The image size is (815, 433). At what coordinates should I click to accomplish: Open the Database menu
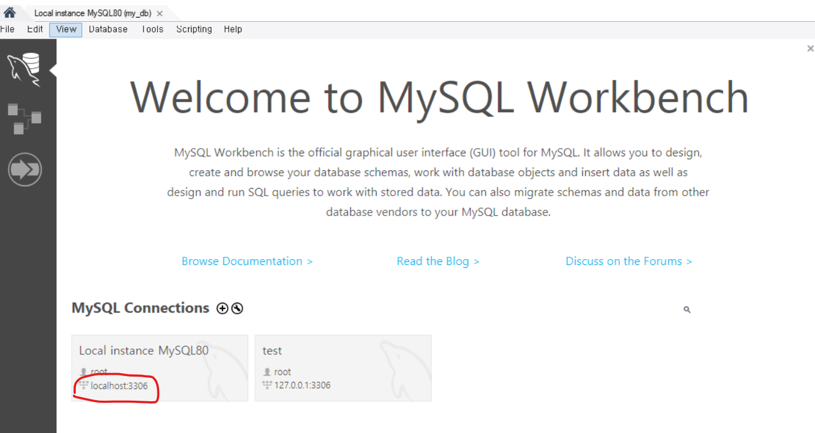point(108,29)
